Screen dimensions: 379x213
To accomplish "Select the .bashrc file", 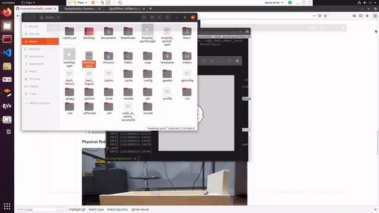I will (108, 76).
